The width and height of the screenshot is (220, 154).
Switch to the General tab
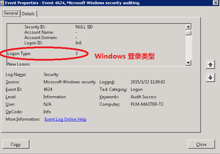11,13
